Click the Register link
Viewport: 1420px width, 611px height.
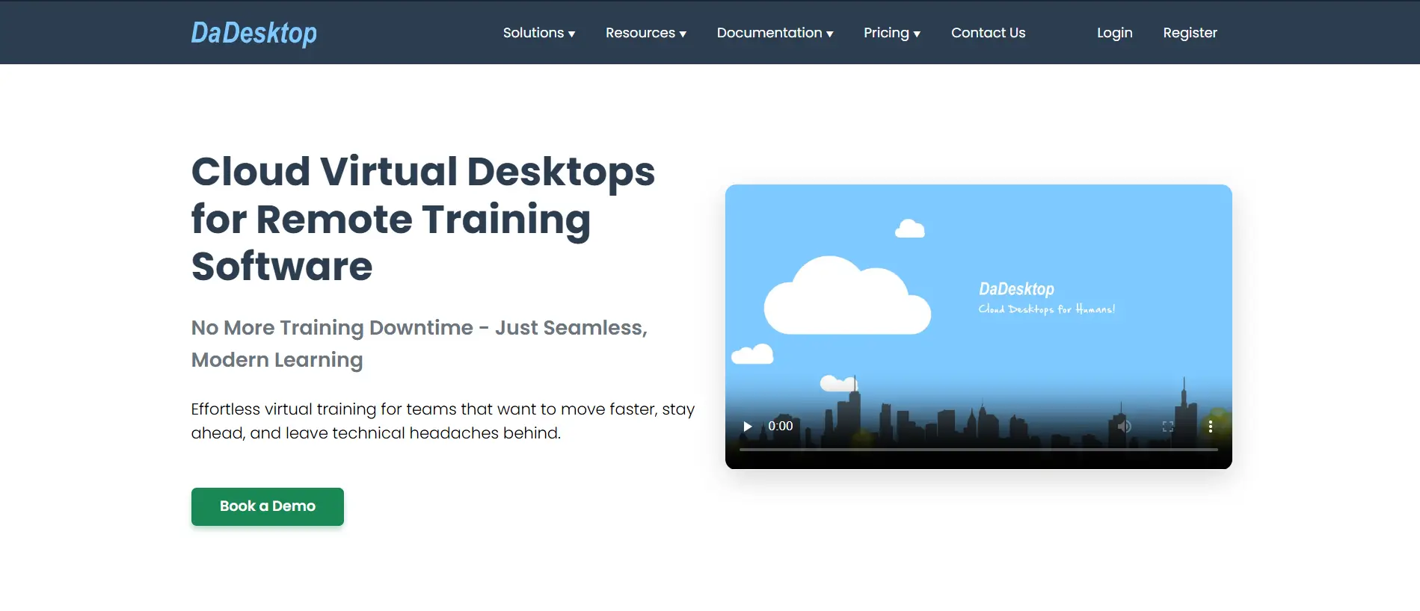point(1190,33)
